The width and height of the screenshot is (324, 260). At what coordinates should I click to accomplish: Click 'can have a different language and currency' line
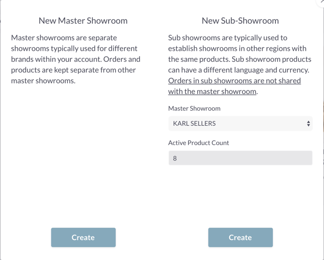[x=239, y=70]
